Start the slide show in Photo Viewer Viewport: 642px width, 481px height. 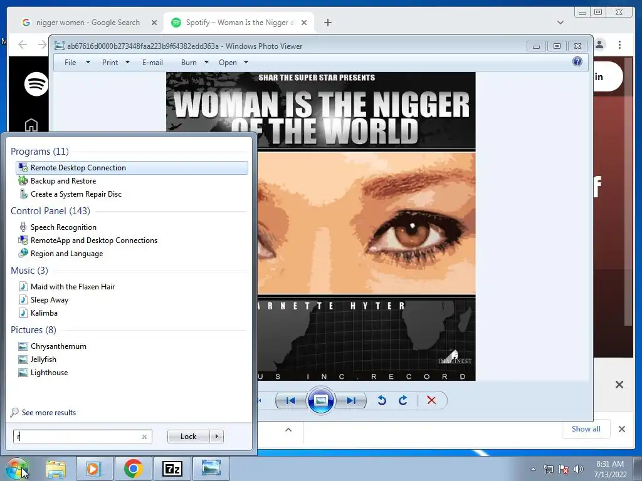(x=320, y=400)
